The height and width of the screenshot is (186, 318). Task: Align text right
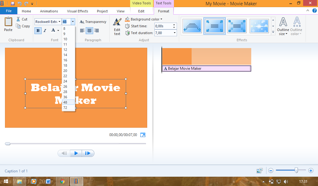[x=97, y=31]
